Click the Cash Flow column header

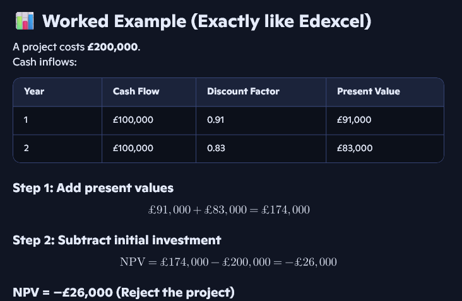[136, 91]
